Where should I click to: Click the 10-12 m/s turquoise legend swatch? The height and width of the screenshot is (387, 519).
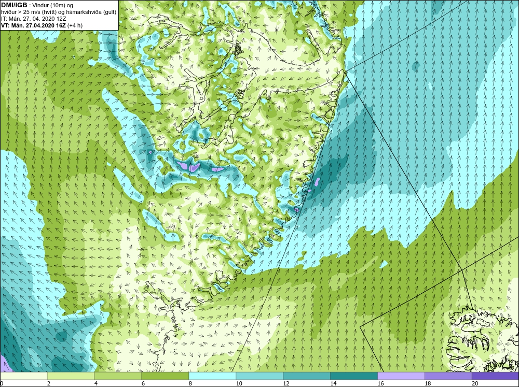pos(259,376)
